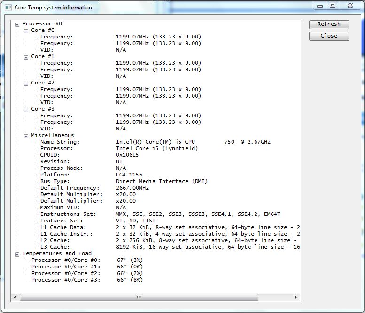Click the 66° (8%) temperature value
Screen dimensions: 365x313
click(130, 280)
